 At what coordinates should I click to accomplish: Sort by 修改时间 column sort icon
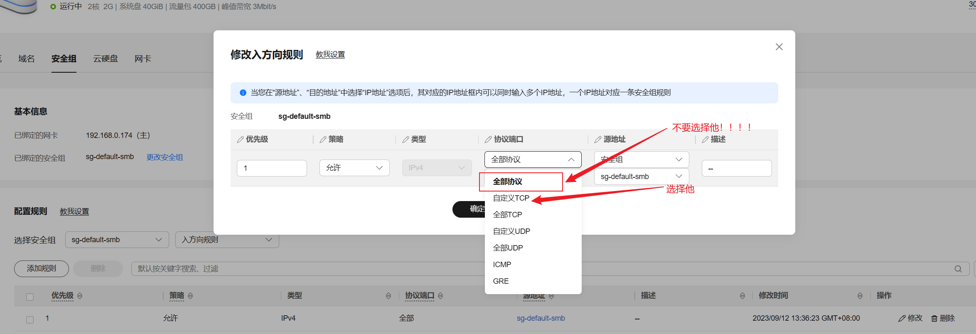(x=860, y=296)
